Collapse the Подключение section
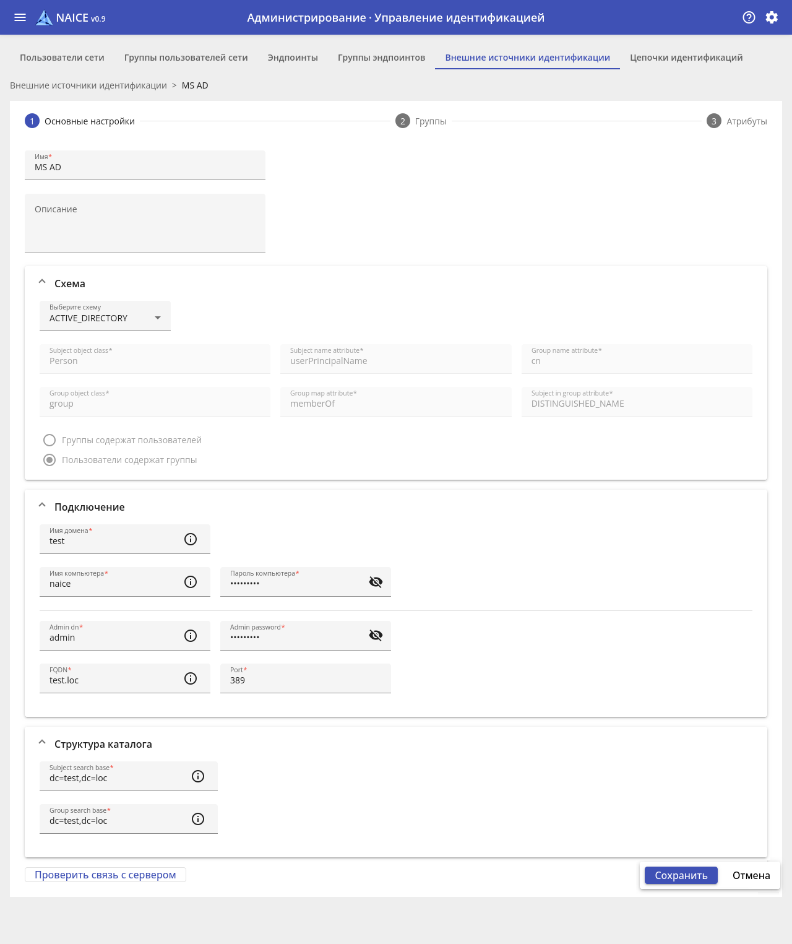Image resolution: width=792 pixels, height=944 pixels. coord(42,506)
